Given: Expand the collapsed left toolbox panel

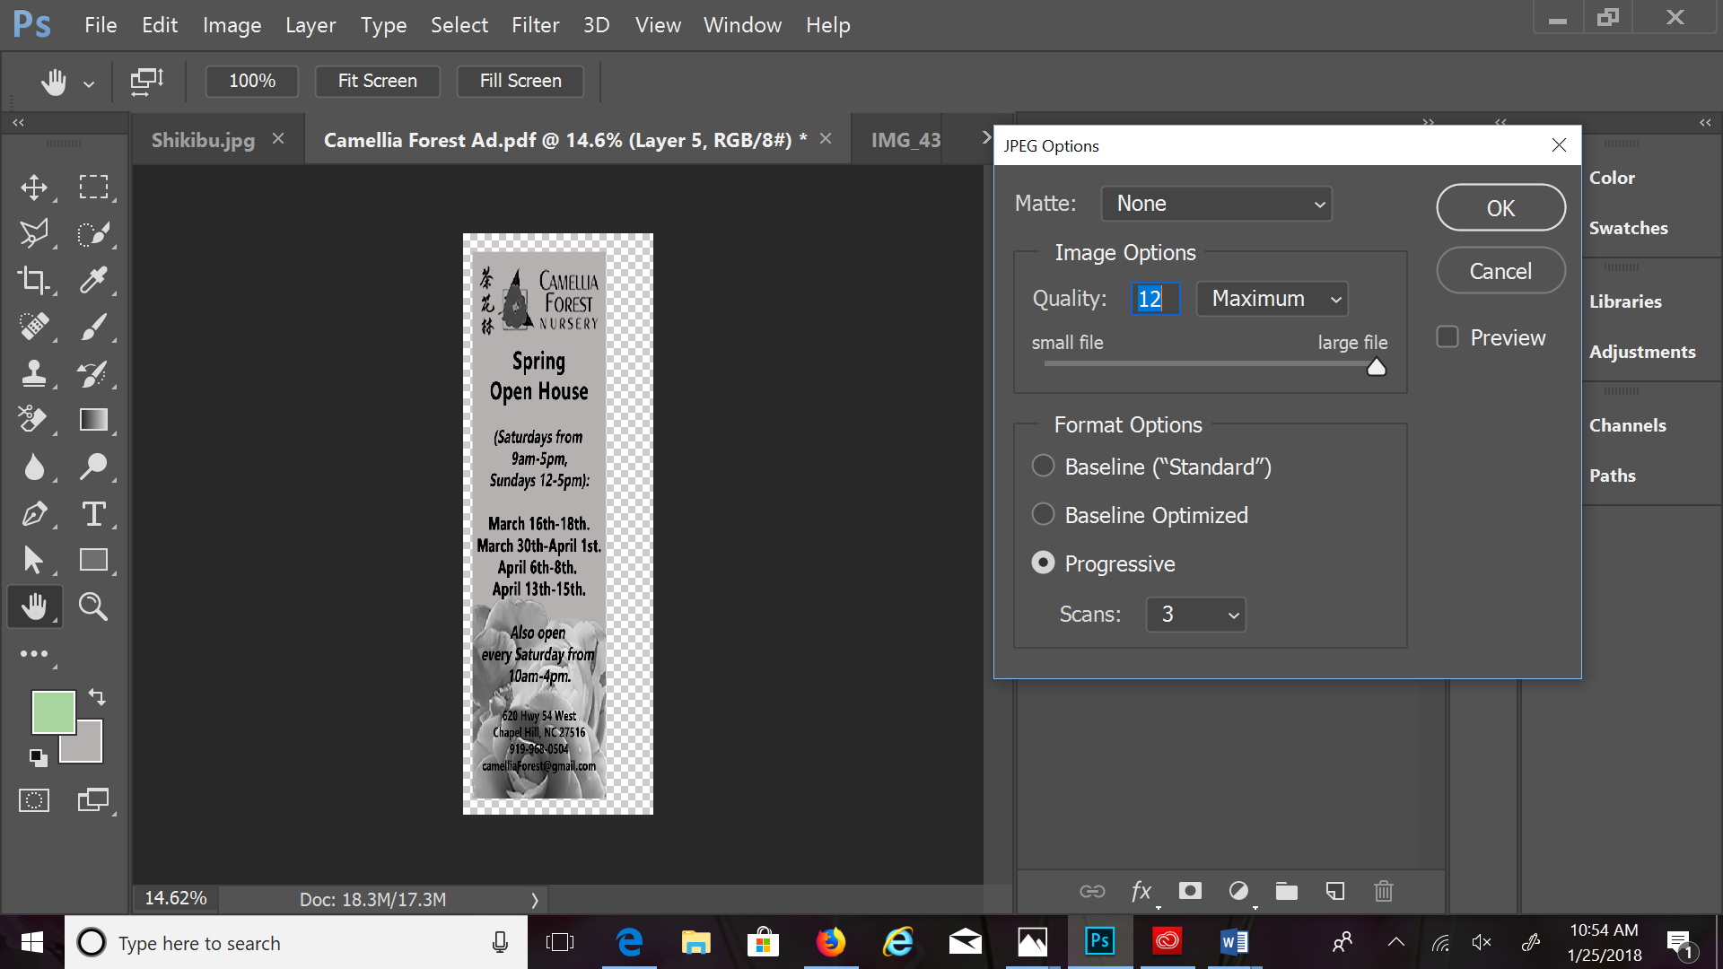Looking at the screenshot, I should tap(18, 122).
